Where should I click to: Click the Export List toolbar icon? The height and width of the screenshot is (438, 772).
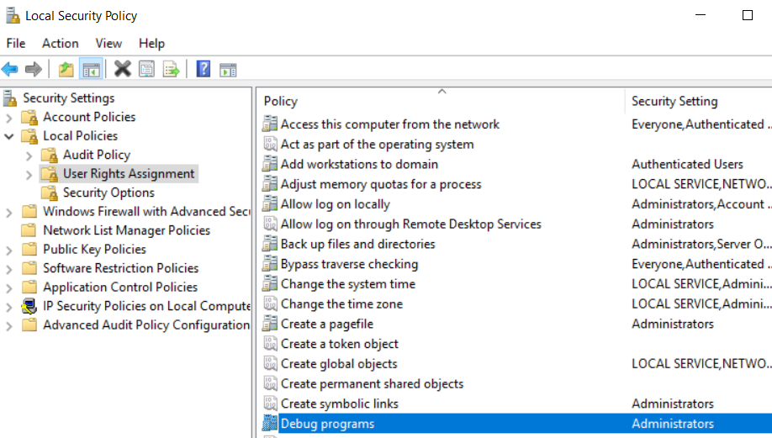pos(172,69)
